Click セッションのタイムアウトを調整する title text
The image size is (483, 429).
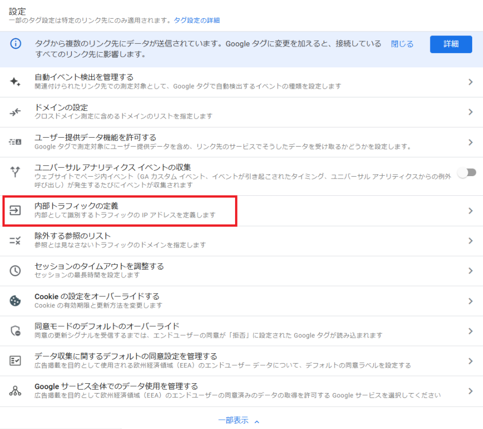(99, 266)
